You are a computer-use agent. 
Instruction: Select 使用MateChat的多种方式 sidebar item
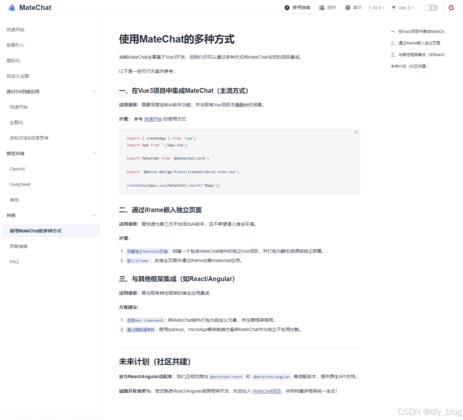51,231
